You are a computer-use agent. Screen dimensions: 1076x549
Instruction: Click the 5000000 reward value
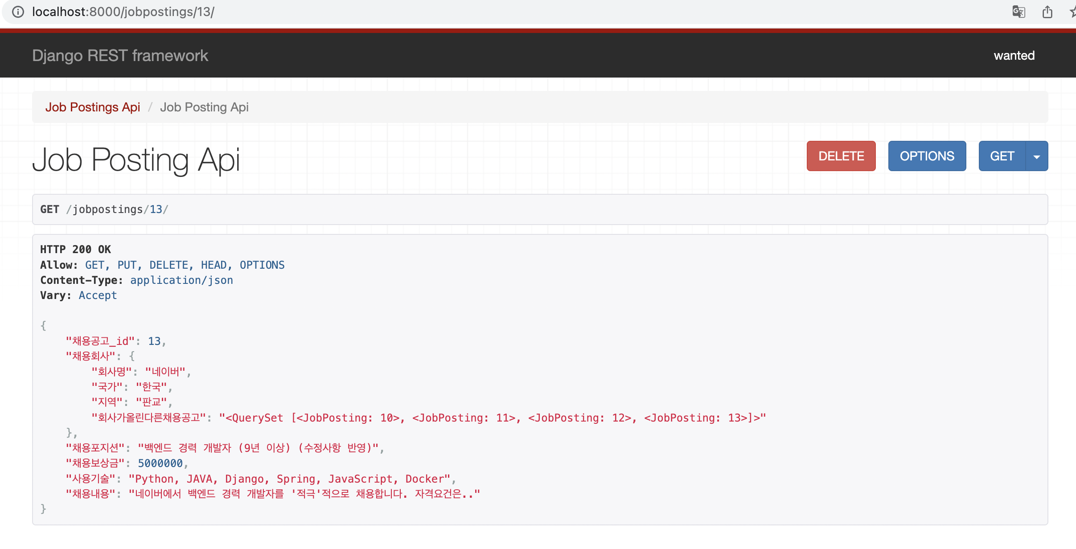click(160, 463)
